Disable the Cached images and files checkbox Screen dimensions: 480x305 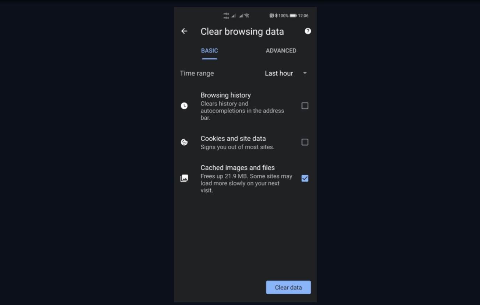click(x=305, y=178)
